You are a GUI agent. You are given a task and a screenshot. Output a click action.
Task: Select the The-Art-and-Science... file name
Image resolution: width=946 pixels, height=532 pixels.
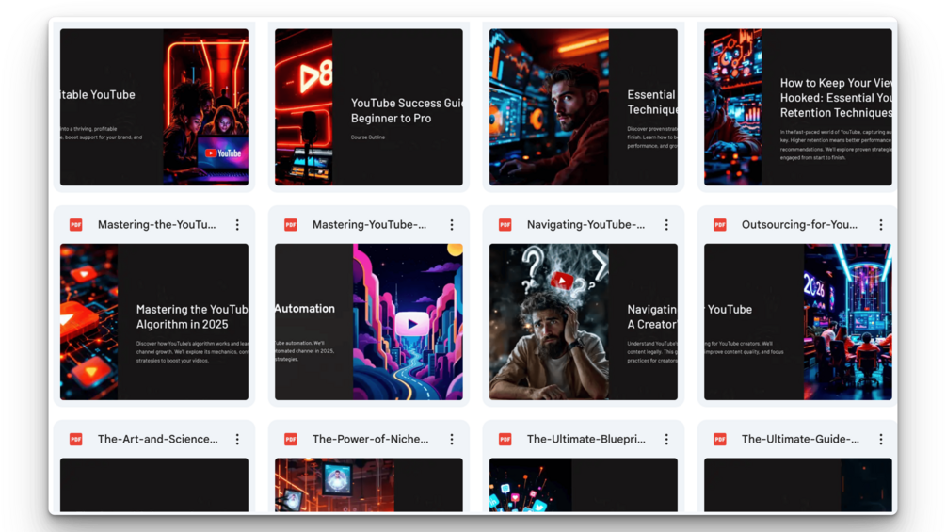point(158,439)
